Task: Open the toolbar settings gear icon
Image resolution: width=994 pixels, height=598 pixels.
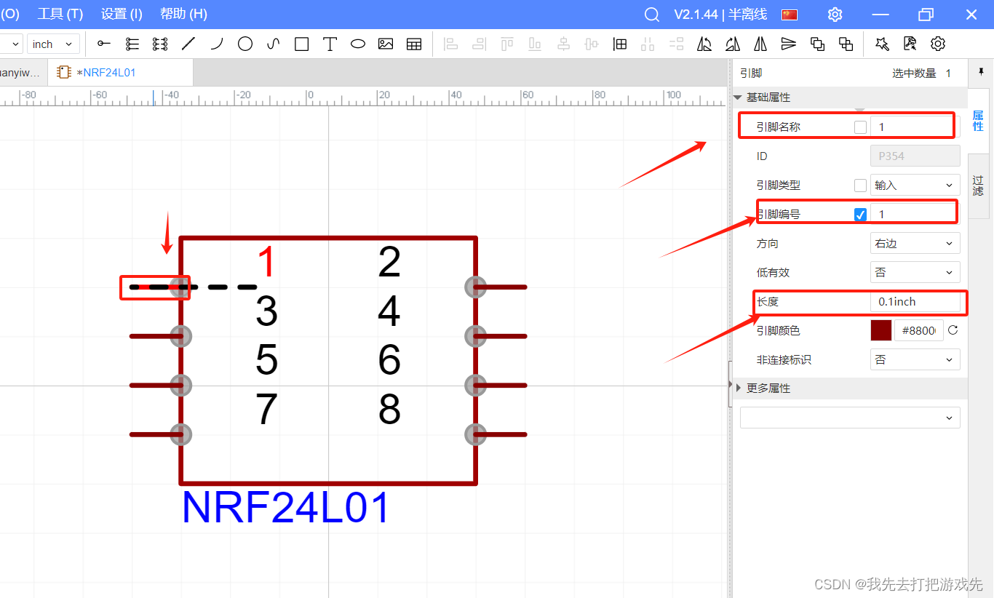Action: click(x=938, y=44)
